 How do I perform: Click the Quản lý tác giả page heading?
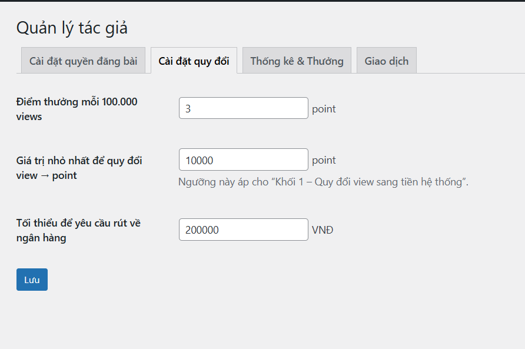coord(72,28)
